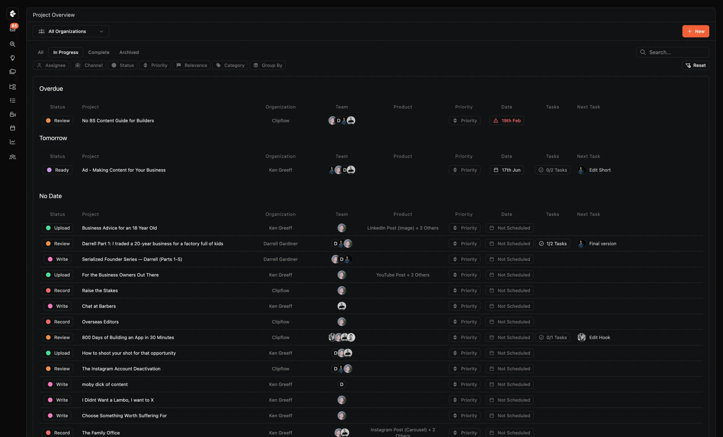Click Not Scheduled for Business Advice row
723x437 pixels.
click(510, 228)
